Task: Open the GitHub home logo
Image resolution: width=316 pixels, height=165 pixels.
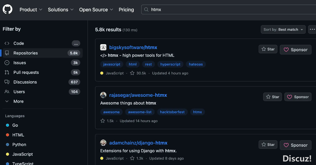Action: tap(8, 9)
